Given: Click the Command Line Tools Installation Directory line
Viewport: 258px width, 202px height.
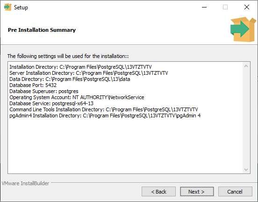Looking at the screenshot, I should pos(104,109).
